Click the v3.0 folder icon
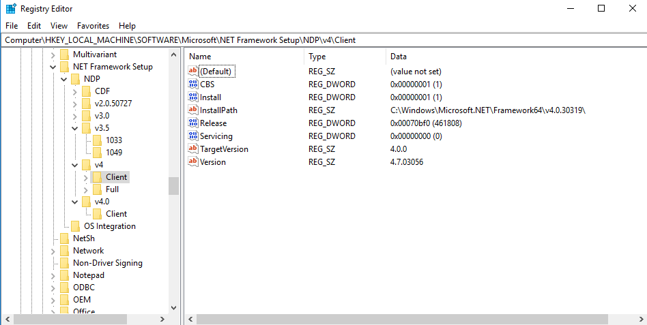 point(86,116)
